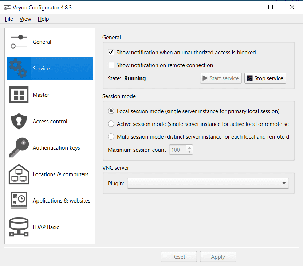Enable notification on remote connection checkbox

[x=111, y=65]
